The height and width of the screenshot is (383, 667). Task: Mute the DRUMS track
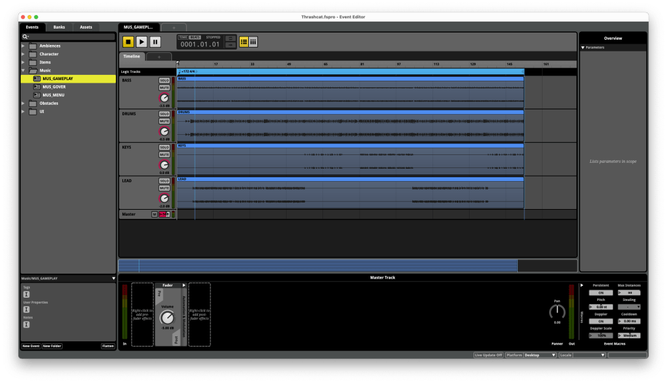click(164, 121)
